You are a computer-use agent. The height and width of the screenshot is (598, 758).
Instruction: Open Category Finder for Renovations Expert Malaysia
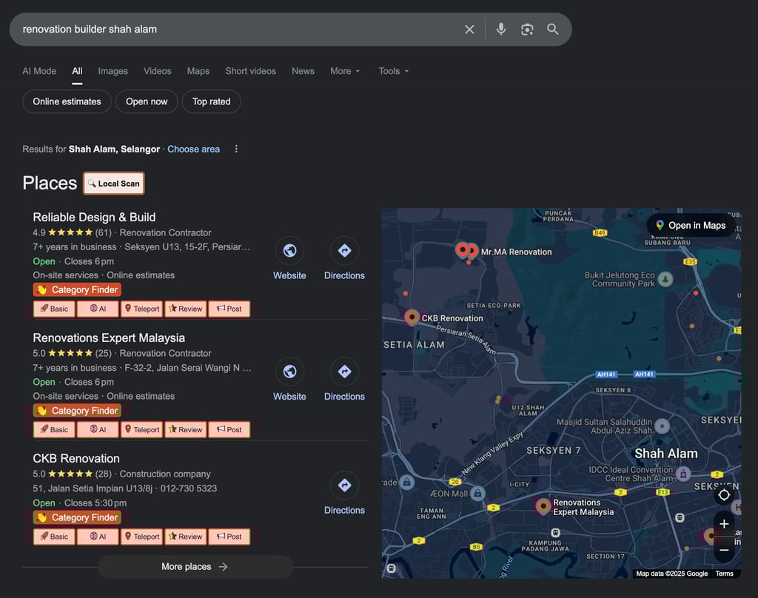(x=77, y=411)
